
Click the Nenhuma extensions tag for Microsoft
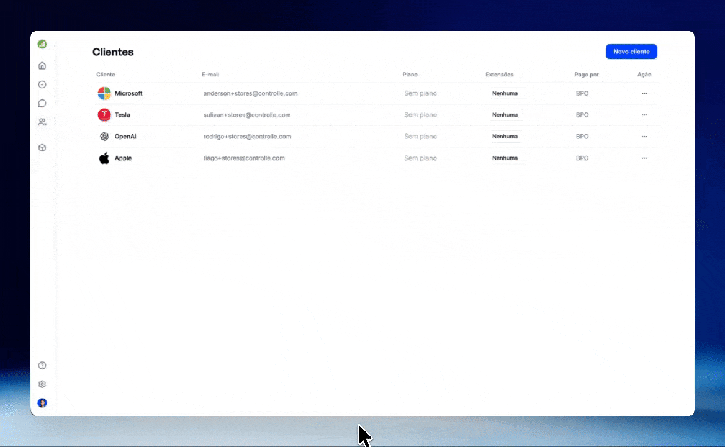(x=505, y=93)
